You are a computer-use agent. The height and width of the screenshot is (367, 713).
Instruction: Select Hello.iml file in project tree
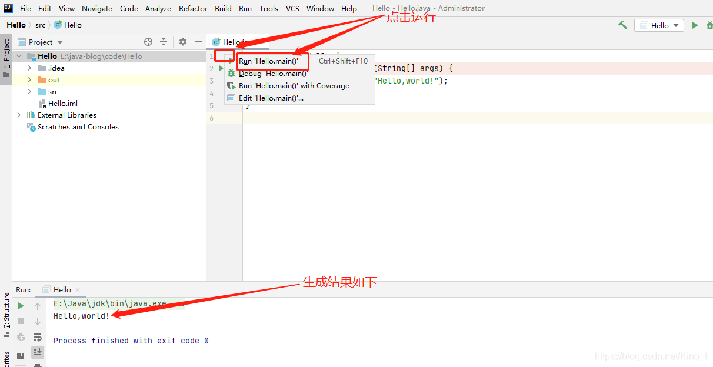click(63, 104)
